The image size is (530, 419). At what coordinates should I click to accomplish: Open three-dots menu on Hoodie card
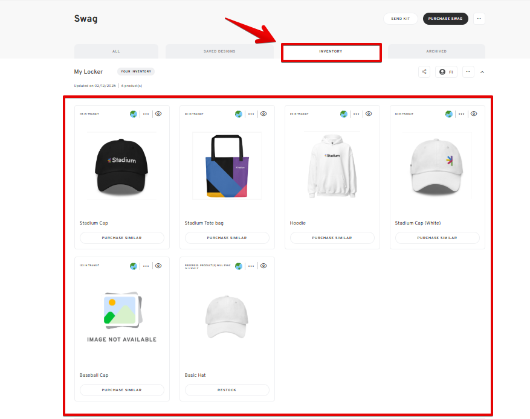[356, 114]
